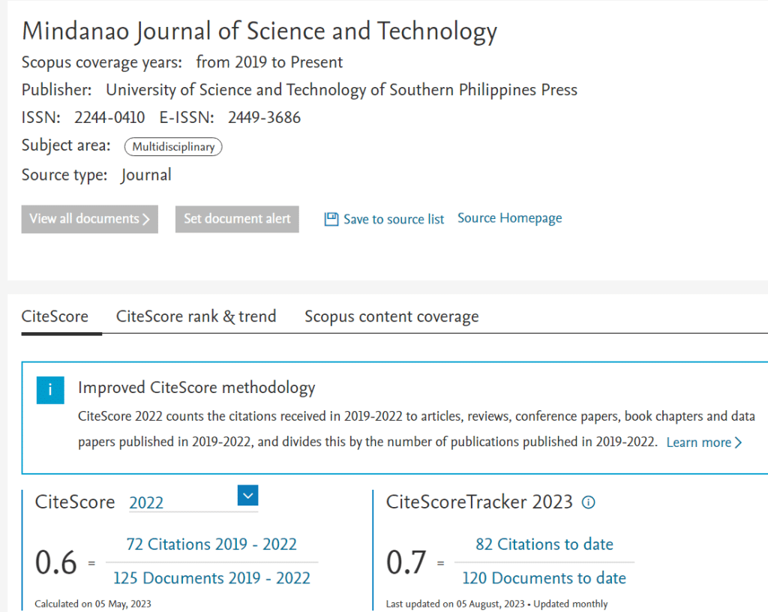Select a different year from the 2022 selector

click(x=247, y=496)
